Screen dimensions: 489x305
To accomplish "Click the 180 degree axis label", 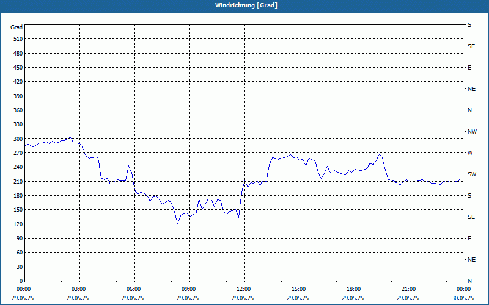I will (x=18, y=195).
